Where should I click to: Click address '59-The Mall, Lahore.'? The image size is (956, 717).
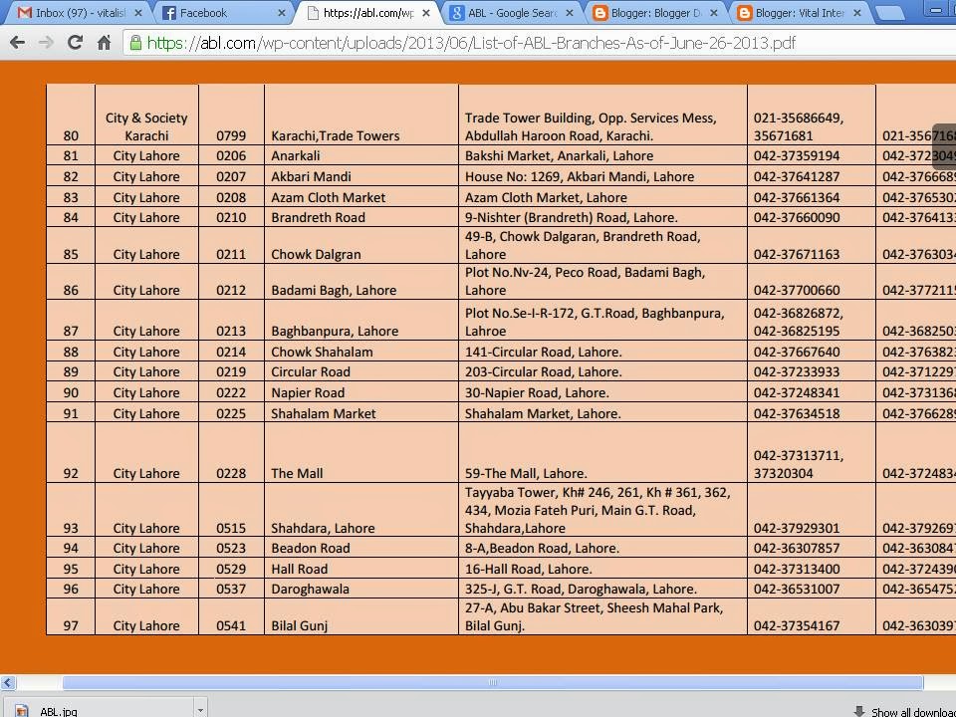pyautogui.click(x=526, y=473)
